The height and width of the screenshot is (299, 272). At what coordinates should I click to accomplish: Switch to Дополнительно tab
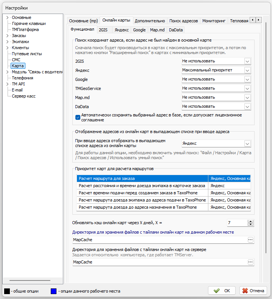tap(150, 21)
